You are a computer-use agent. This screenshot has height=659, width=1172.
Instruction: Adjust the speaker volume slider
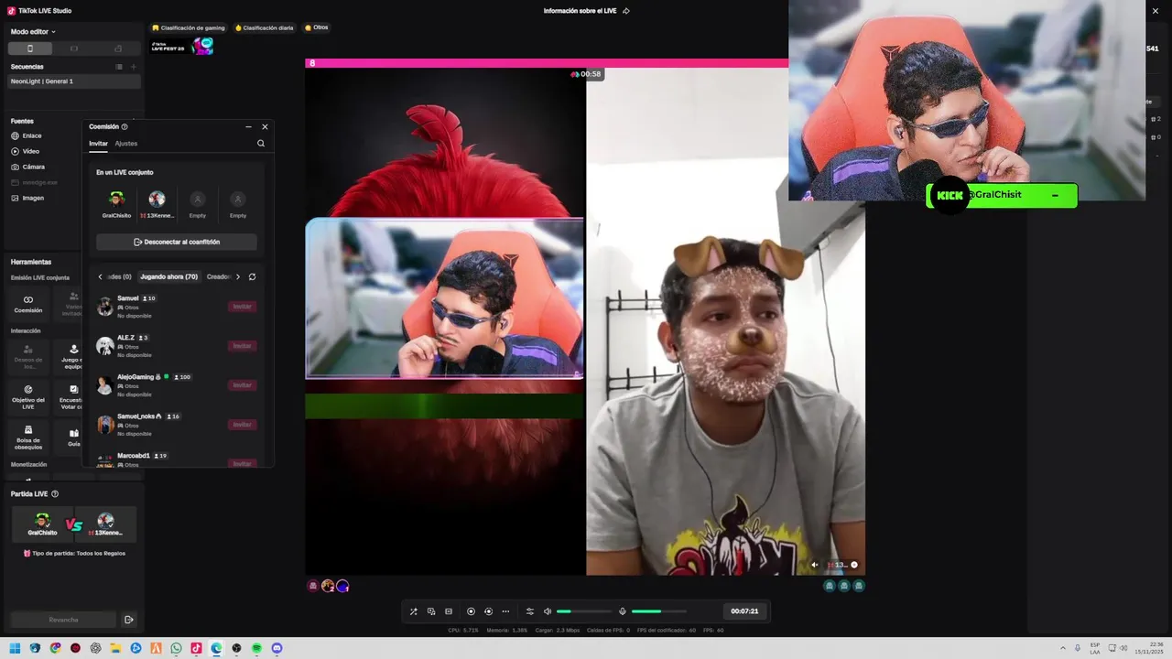coord(584,611)
